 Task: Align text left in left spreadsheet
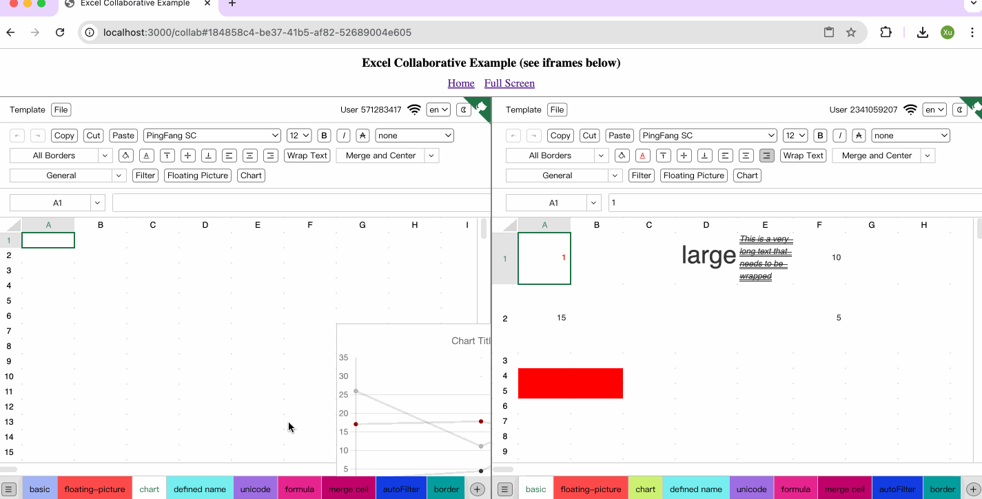point(229,156)
